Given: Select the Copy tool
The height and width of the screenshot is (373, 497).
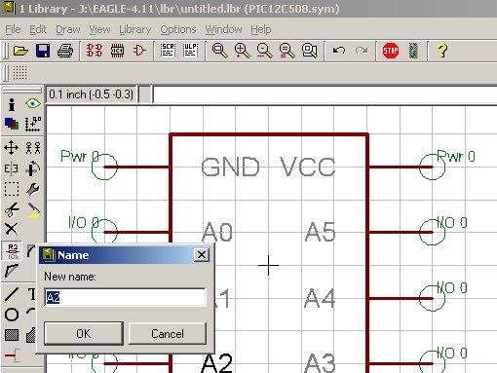Looking at the screenshot, I should click(33, 148).
